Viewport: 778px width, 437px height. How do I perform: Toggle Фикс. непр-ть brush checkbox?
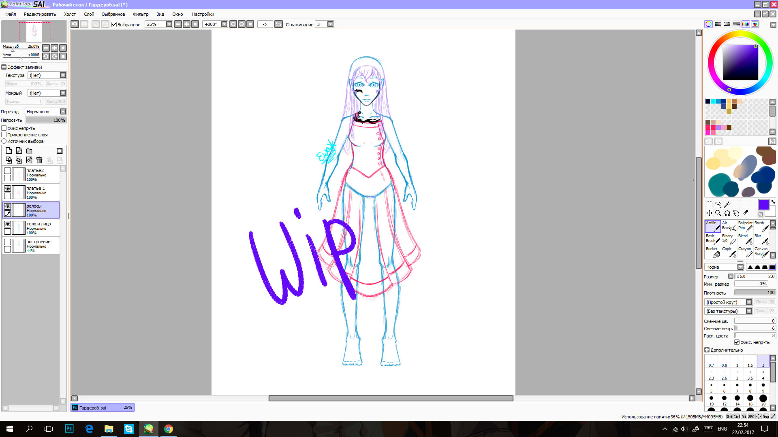[x=737, y=342]
